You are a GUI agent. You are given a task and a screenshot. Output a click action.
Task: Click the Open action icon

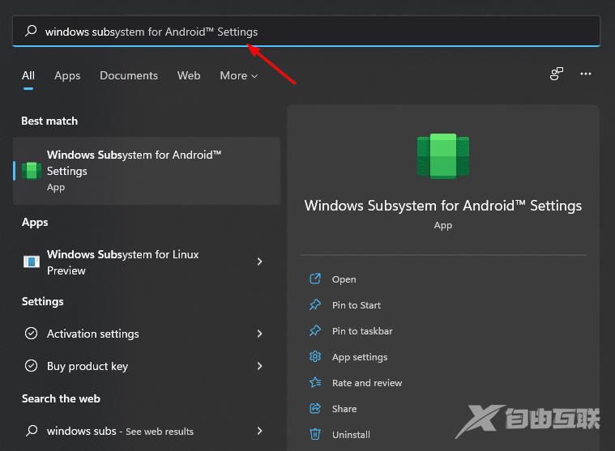[x=315, y=279]
